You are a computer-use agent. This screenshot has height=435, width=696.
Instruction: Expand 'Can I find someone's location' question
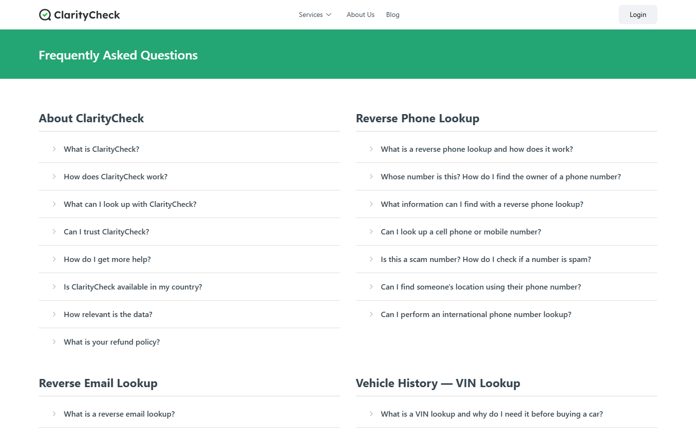point(507,287)
